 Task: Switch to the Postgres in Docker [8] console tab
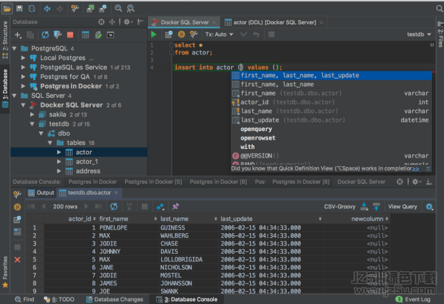click(301, 182)
